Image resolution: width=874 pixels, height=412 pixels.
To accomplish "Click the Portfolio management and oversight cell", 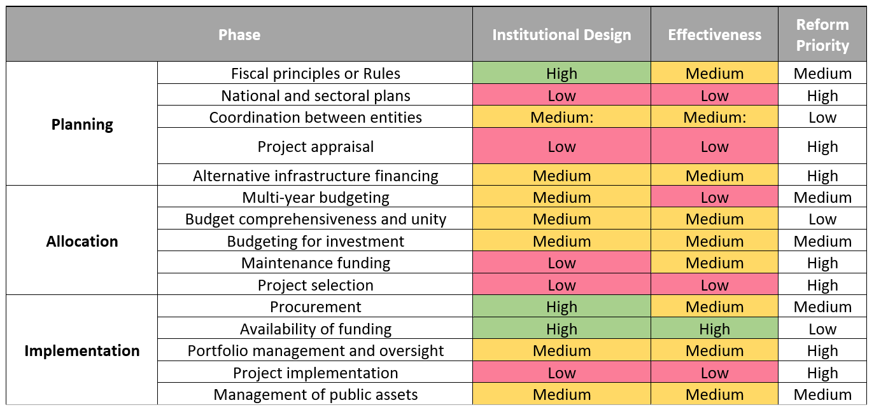I will 316,350.
